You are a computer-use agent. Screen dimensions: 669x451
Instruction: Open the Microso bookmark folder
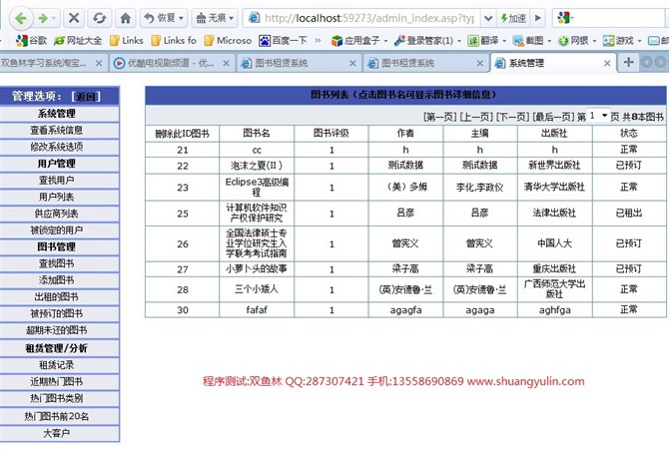click(228, 41)
